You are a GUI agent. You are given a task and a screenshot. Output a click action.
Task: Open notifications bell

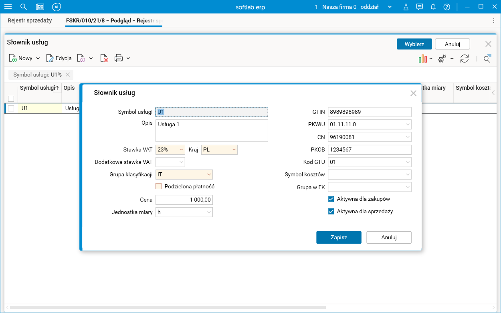pyautogui.click(x=433, y=7)
